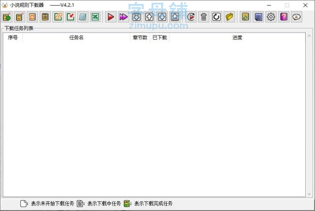Viewport: 315px width, 211px height.
Task: Open the purple help book icon
Action: coord(283,17)
